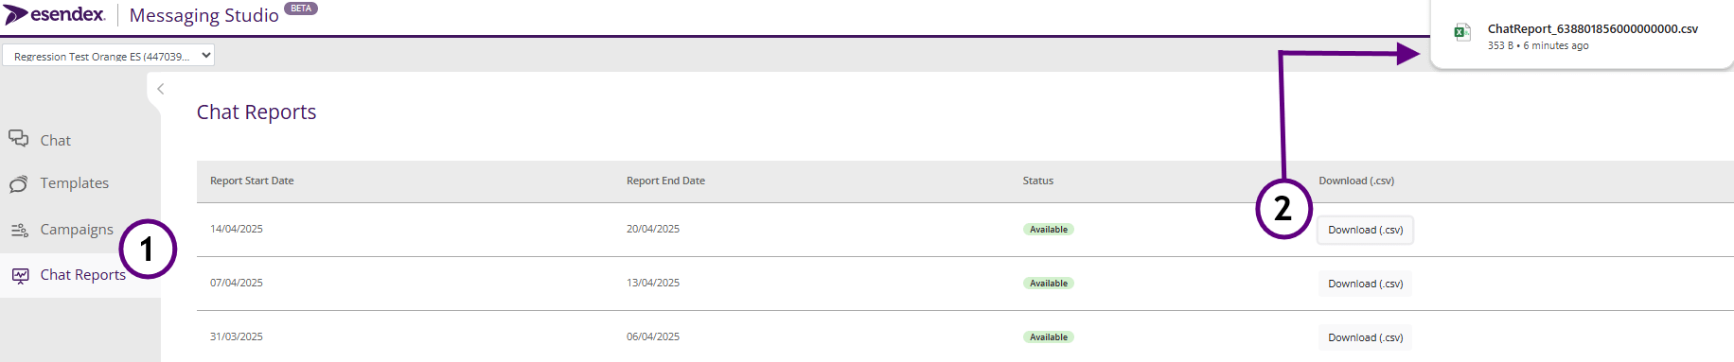Viewport: 1734px width, 362px height.
Task: Download csv for 31/03/2025 report
Action: (x=1365, y=337)
